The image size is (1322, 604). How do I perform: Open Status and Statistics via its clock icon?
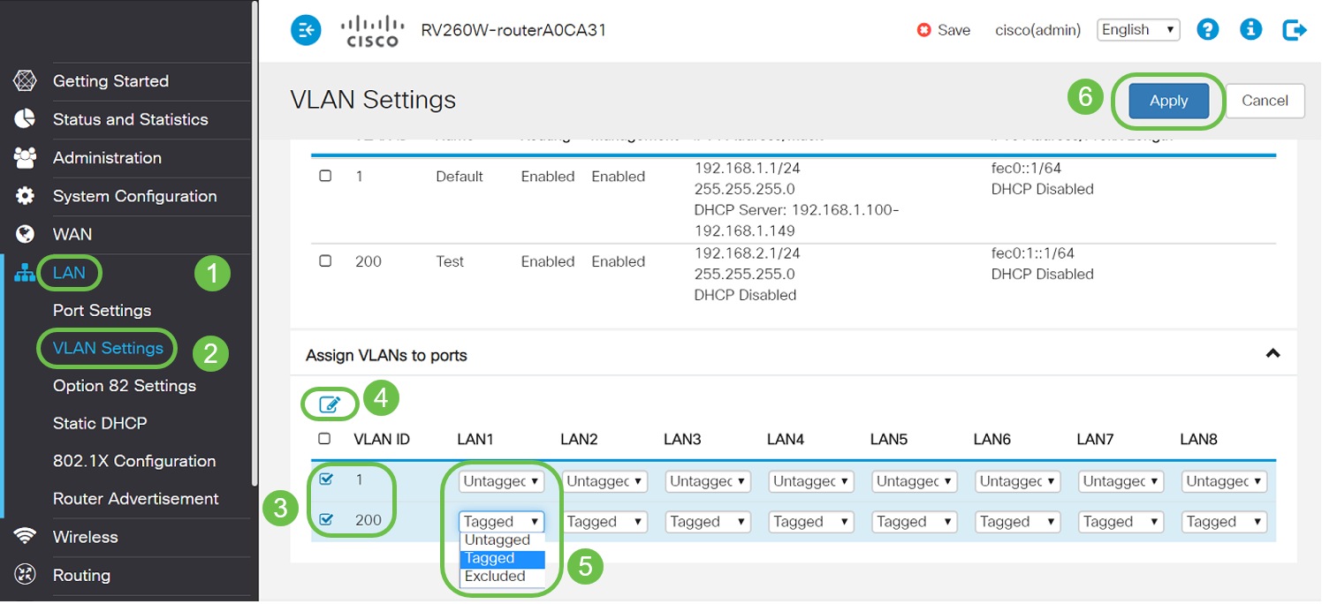[x=25, y=119]
